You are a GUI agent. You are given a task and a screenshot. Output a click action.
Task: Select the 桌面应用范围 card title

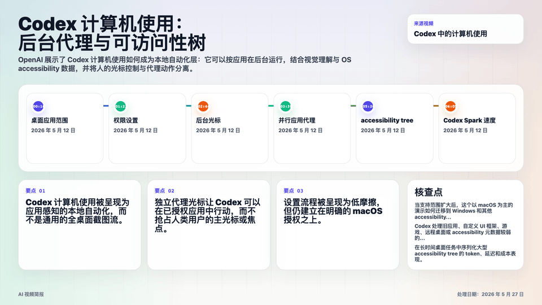coord(50,120)
